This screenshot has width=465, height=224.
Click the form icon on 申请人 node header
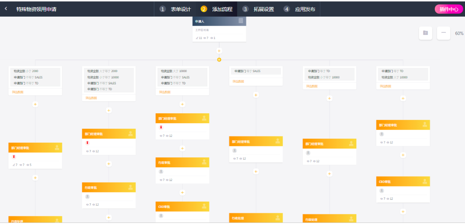(241, 21)
